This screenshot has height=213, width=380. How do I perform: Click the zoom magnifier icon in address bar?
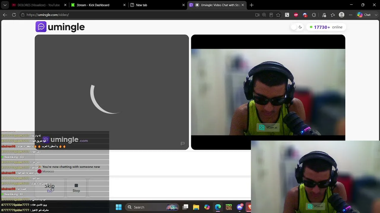pyautogui.click(x=264, y=15)
